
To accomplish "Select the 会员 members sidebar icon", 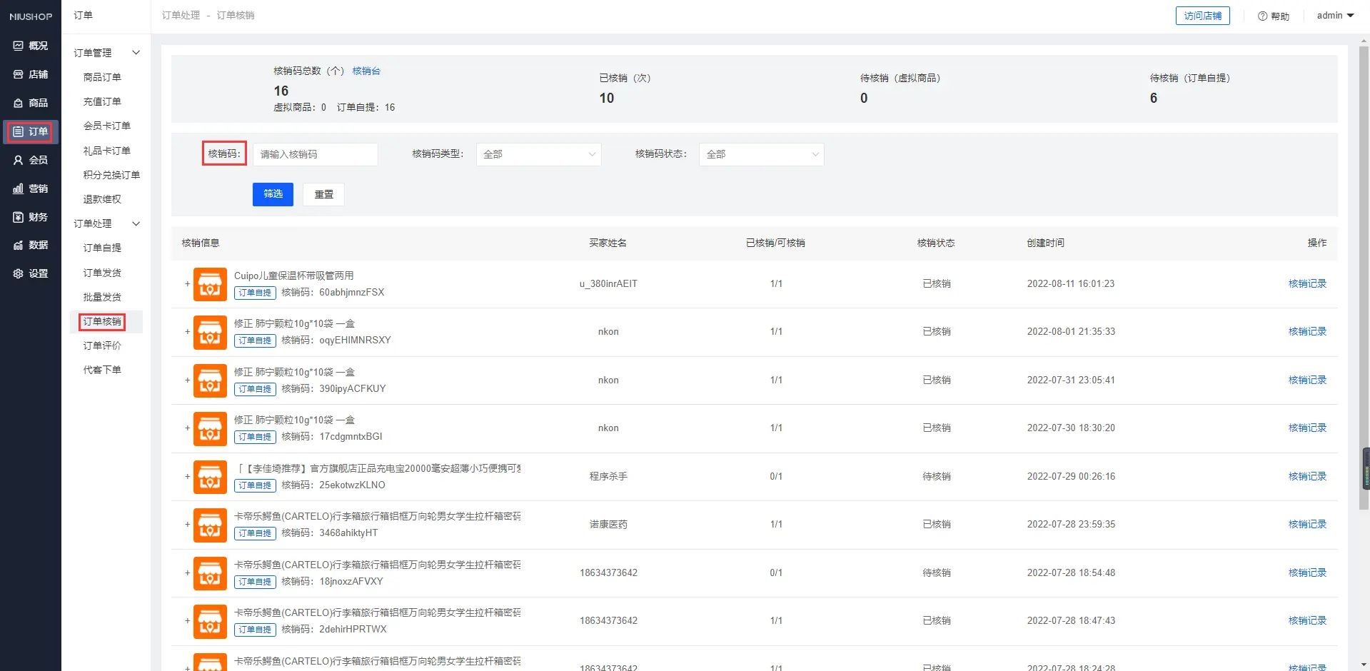I will [x=19, y=160].
